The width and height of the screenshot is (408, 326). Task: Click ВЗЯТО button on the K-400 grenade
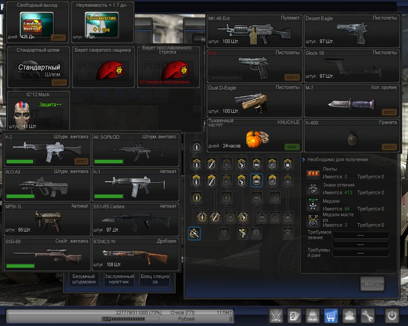[x=390, y=147]
